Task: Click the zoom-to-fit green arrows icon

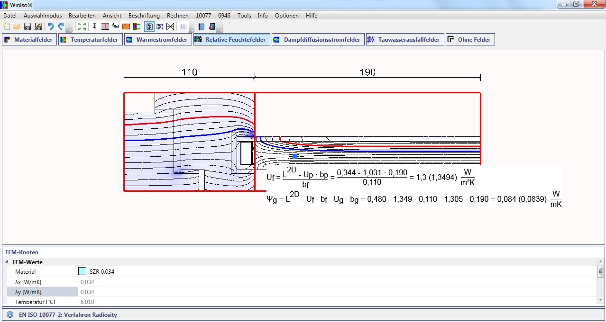Action: tap(82, 27)
